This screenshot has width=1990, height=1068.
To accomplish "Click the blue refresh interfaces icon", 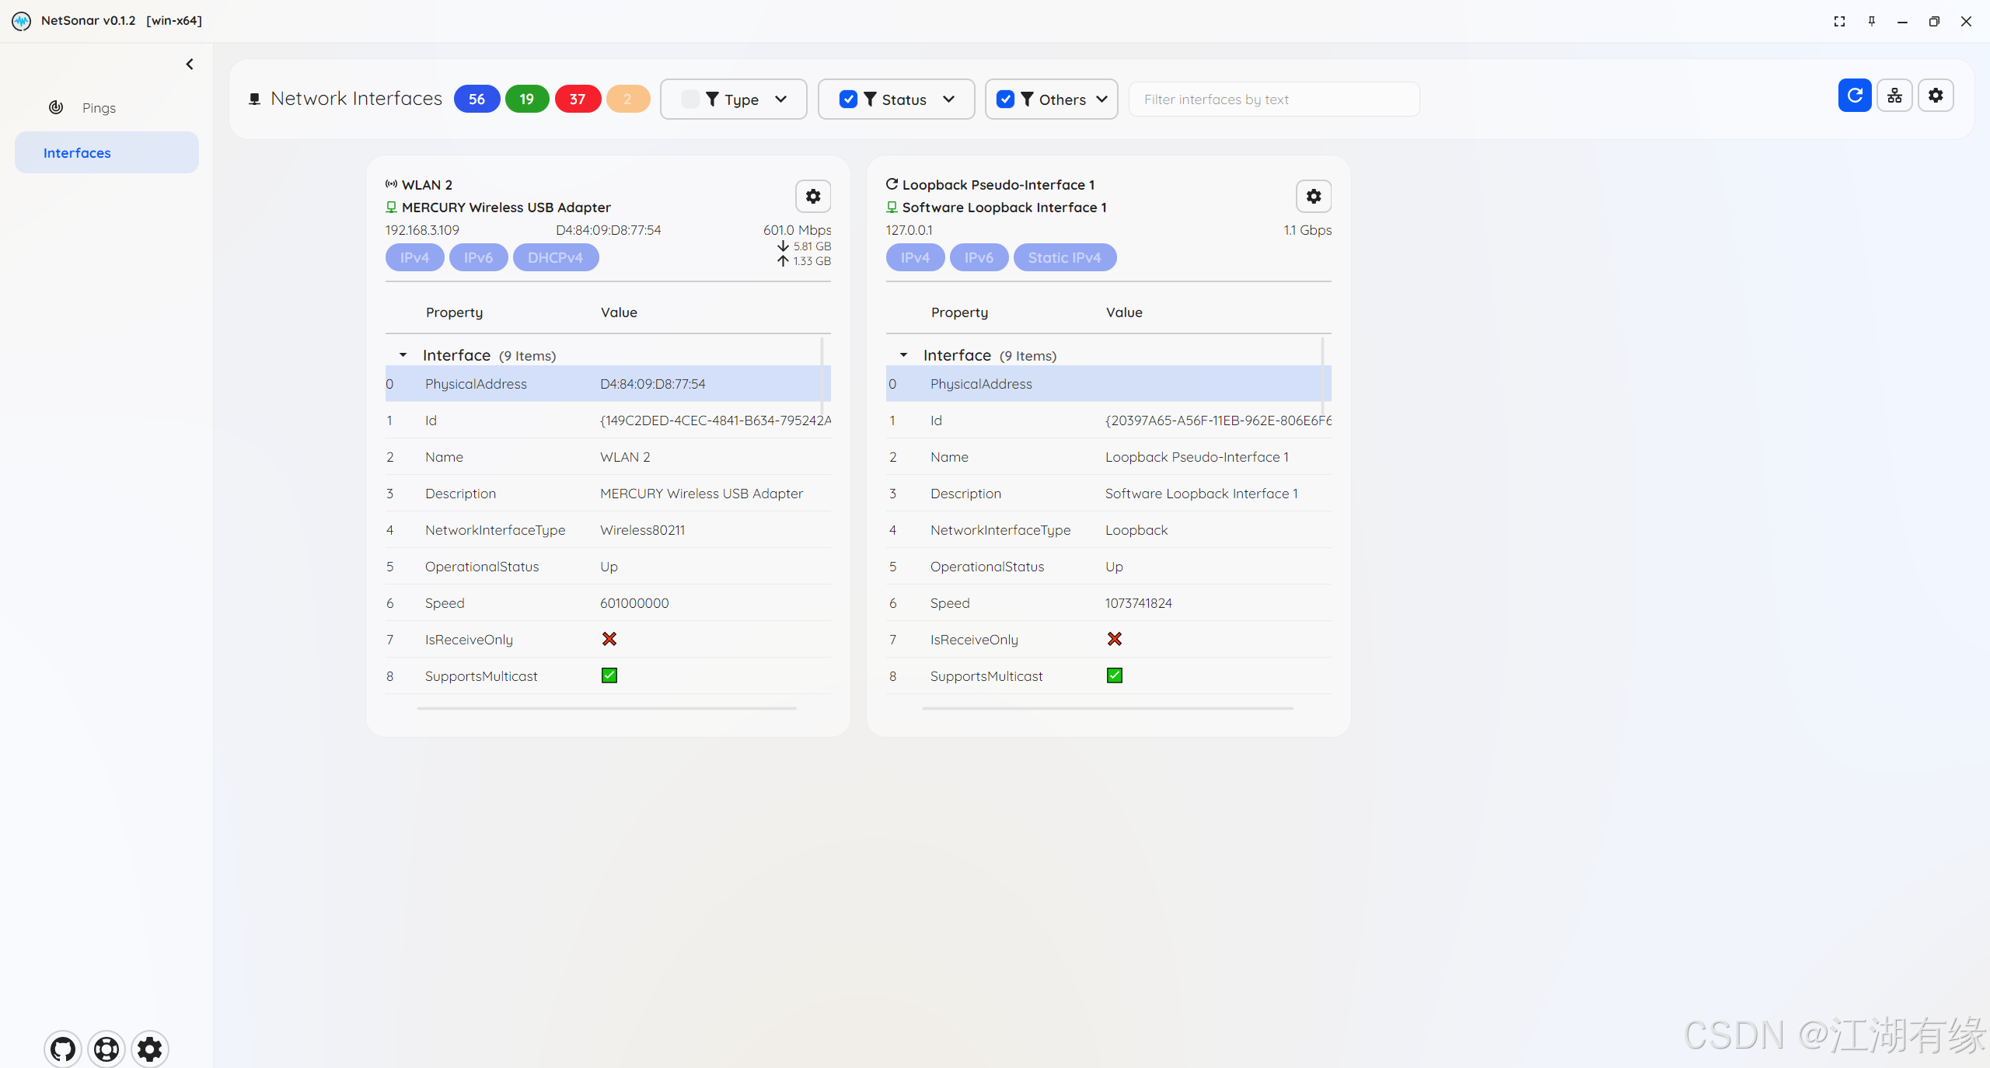I will tap(1854, 96).
